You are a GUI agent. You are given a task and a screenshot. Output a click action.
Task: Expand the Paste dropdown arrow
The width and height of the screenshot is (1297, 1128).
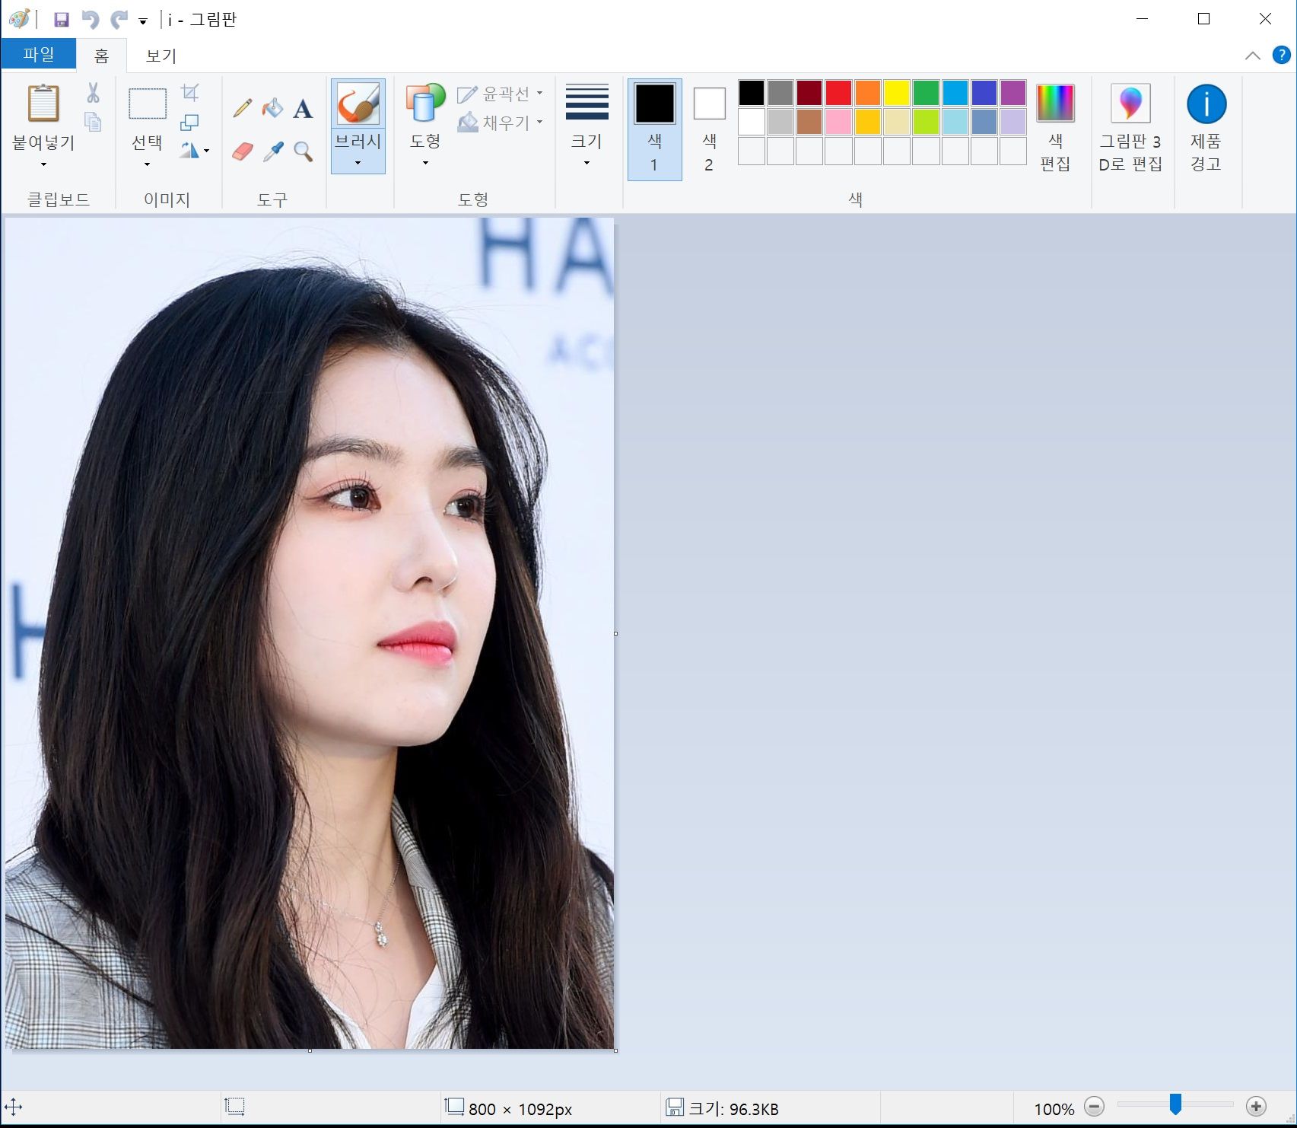click(x=43, y=164)
